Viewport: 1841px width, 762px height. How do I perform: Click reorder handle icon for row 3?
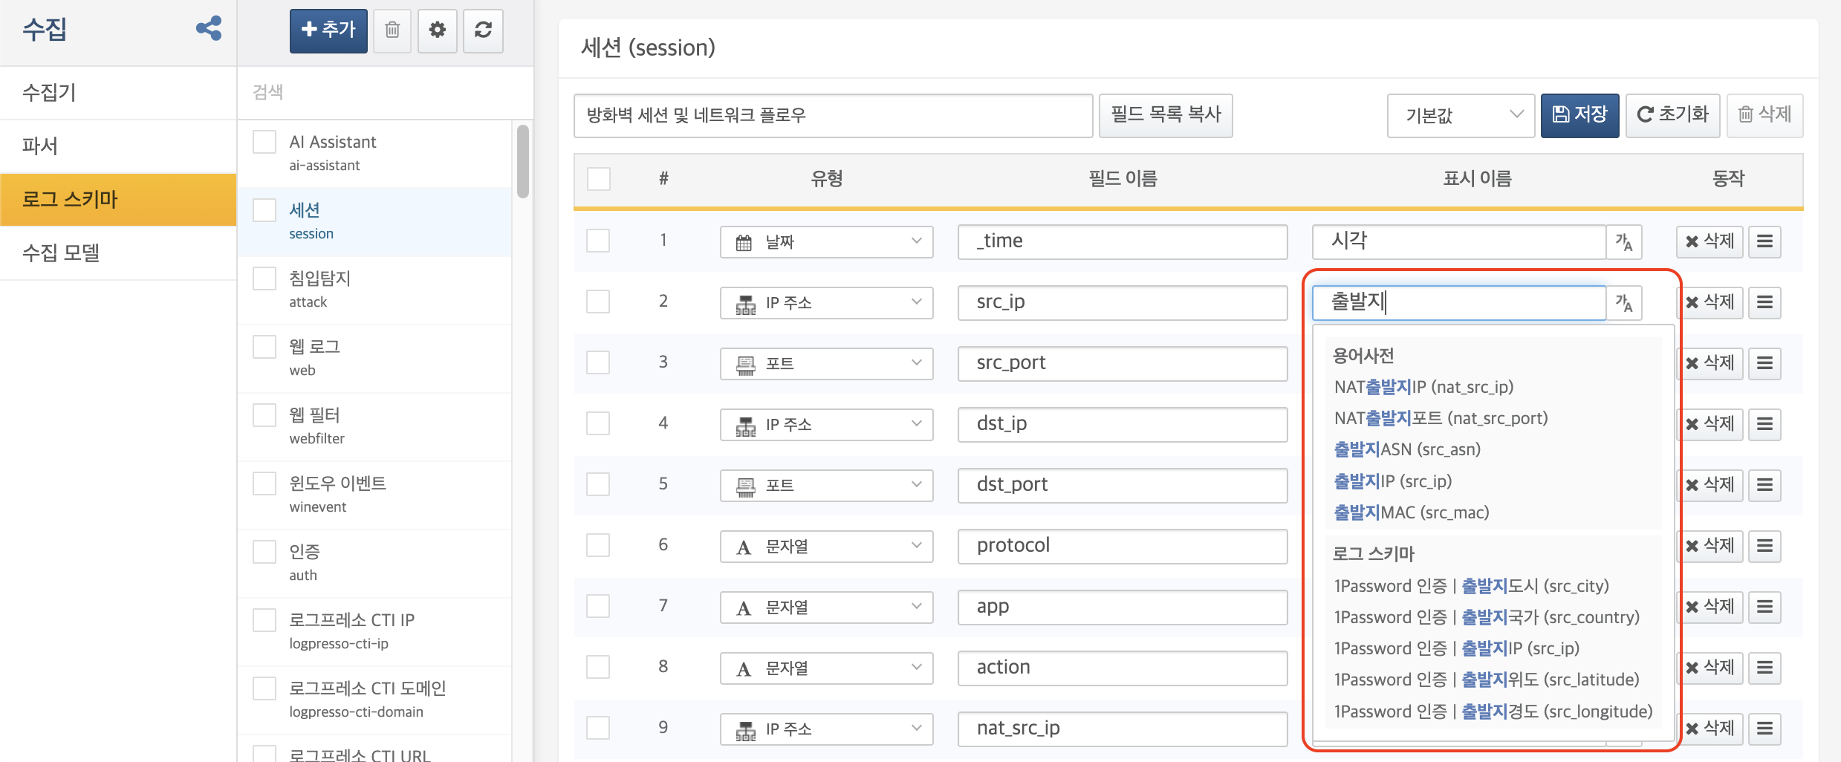pos(1764,363)
